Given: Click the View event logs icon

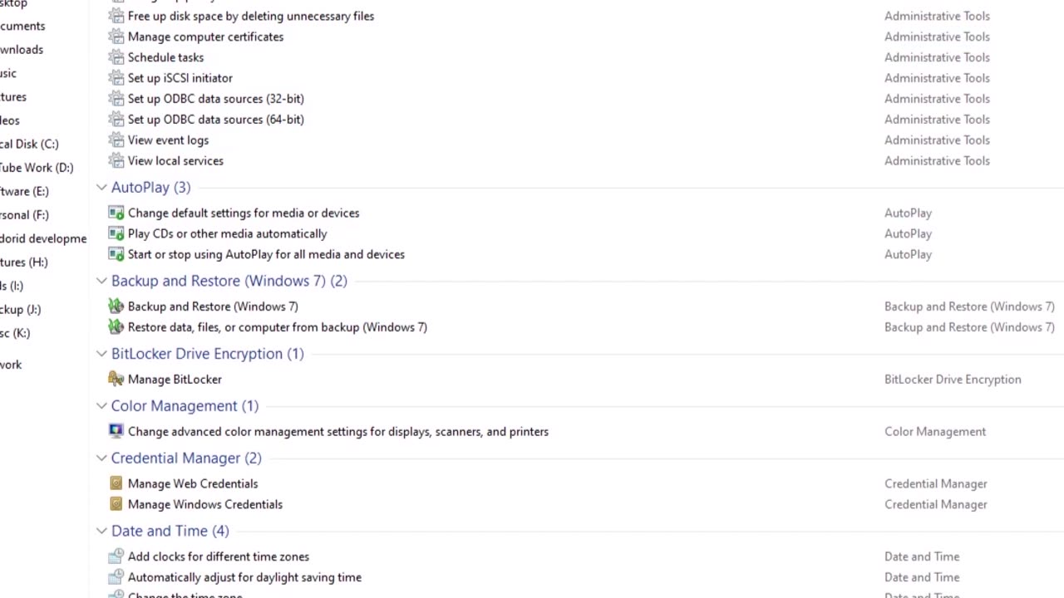Looking at the screenshot, I should coord(116,140).
